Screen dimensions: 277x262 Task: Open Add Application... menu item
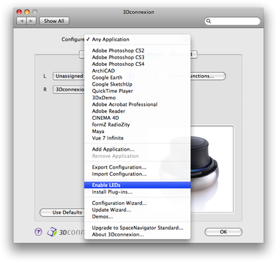tap(137, 149)
